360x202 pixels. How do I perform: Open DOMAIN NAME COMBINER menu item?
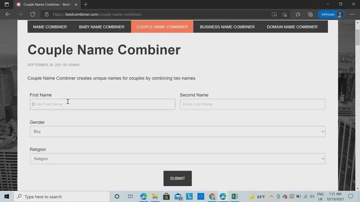click(292, 27)
